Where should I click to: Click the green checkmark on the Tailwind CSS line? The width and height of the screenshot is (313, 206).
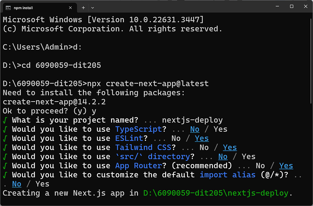(5, 148)
